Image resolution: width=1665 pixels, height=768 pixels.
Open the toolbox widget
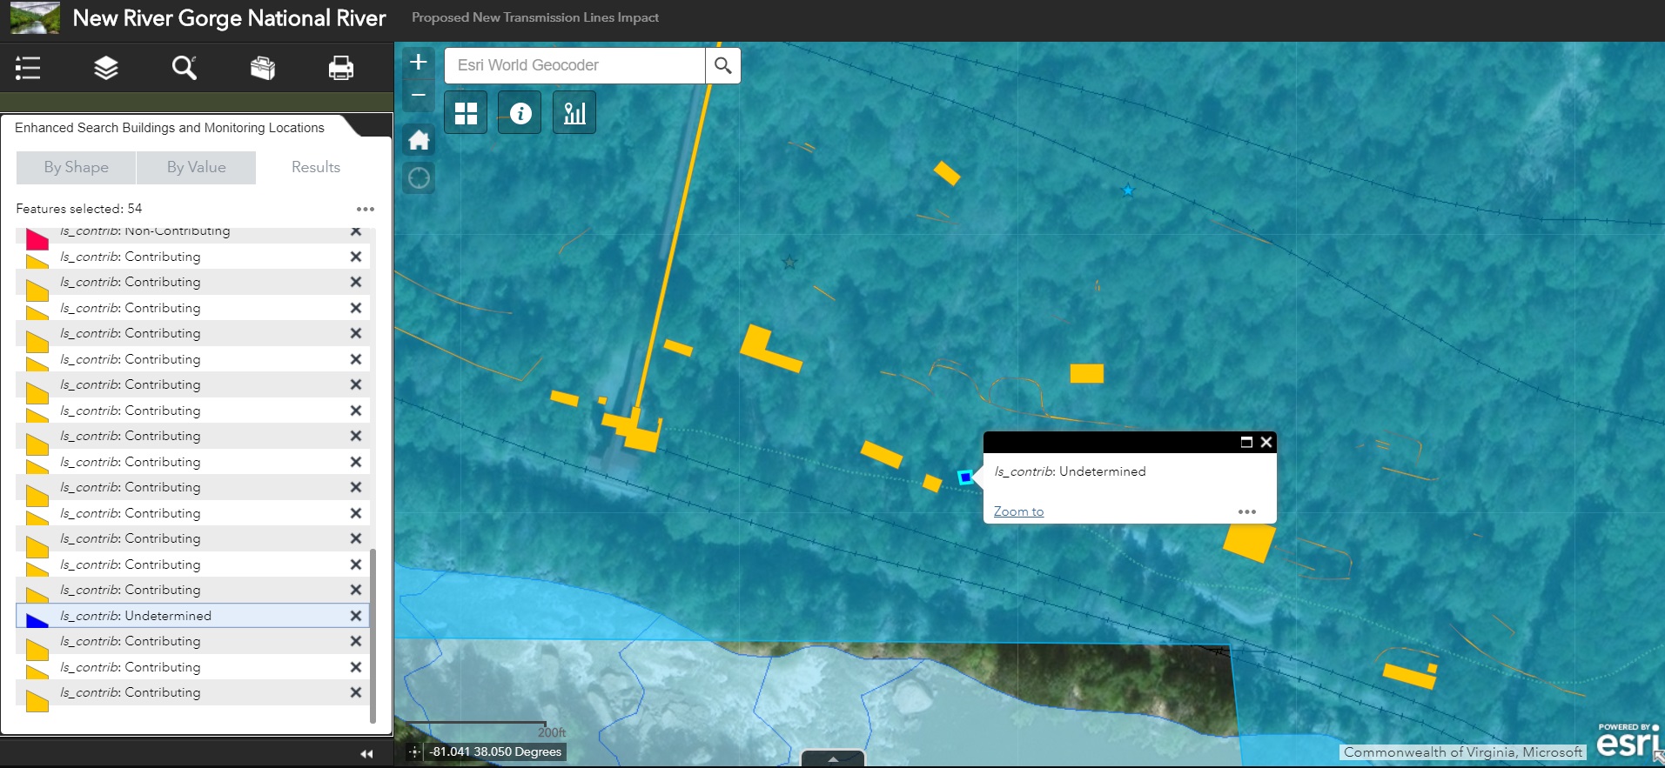263,68
